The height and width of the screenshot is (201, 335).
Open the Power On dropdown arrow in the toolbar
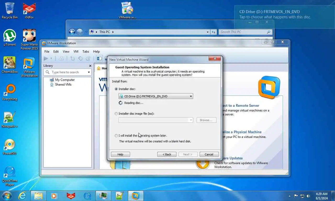click(51, 59)
